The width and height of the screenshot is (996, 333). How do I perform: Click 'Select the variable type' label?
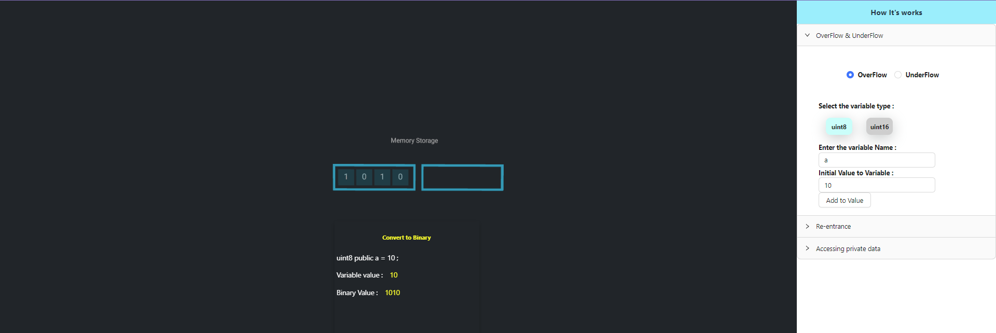[x=856, y=106]
